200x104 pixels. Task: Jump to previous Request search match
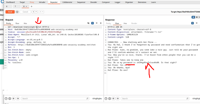(x=14, y=99)
